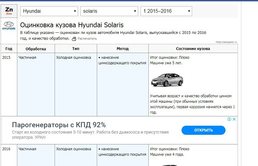
Task: Click the method text 'нанесение цинксодержащего покрытия' in the 2016 row
Action: click(x=122, y=152)
